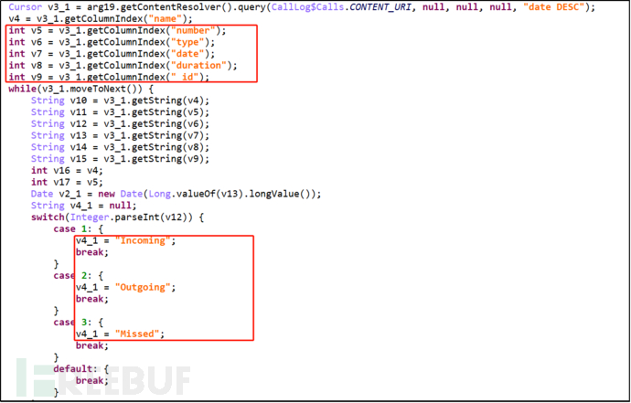
Task: Click the "duration" string literal
Action: [198, 65]
